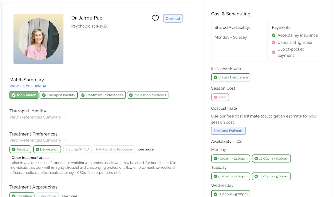The height and width of the screenshot is (197, 334).
Task: Click the Color Guide help icon
Action: (44, 86)
